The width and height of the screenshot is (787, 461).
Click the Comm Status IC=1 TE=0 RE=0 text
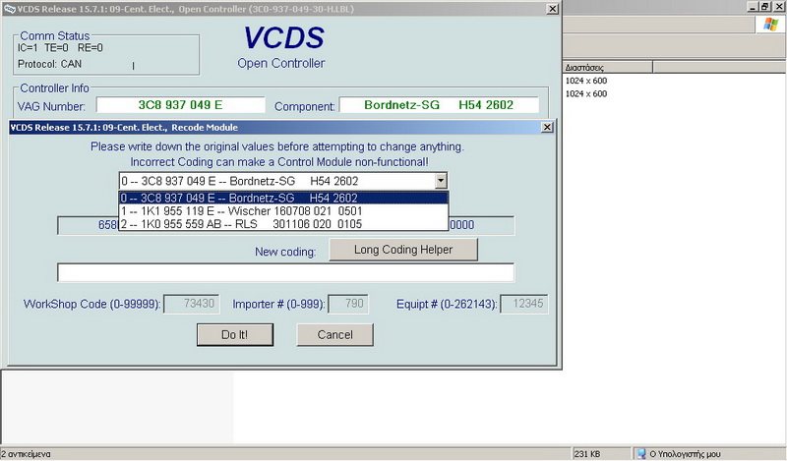tap(60, 48)
